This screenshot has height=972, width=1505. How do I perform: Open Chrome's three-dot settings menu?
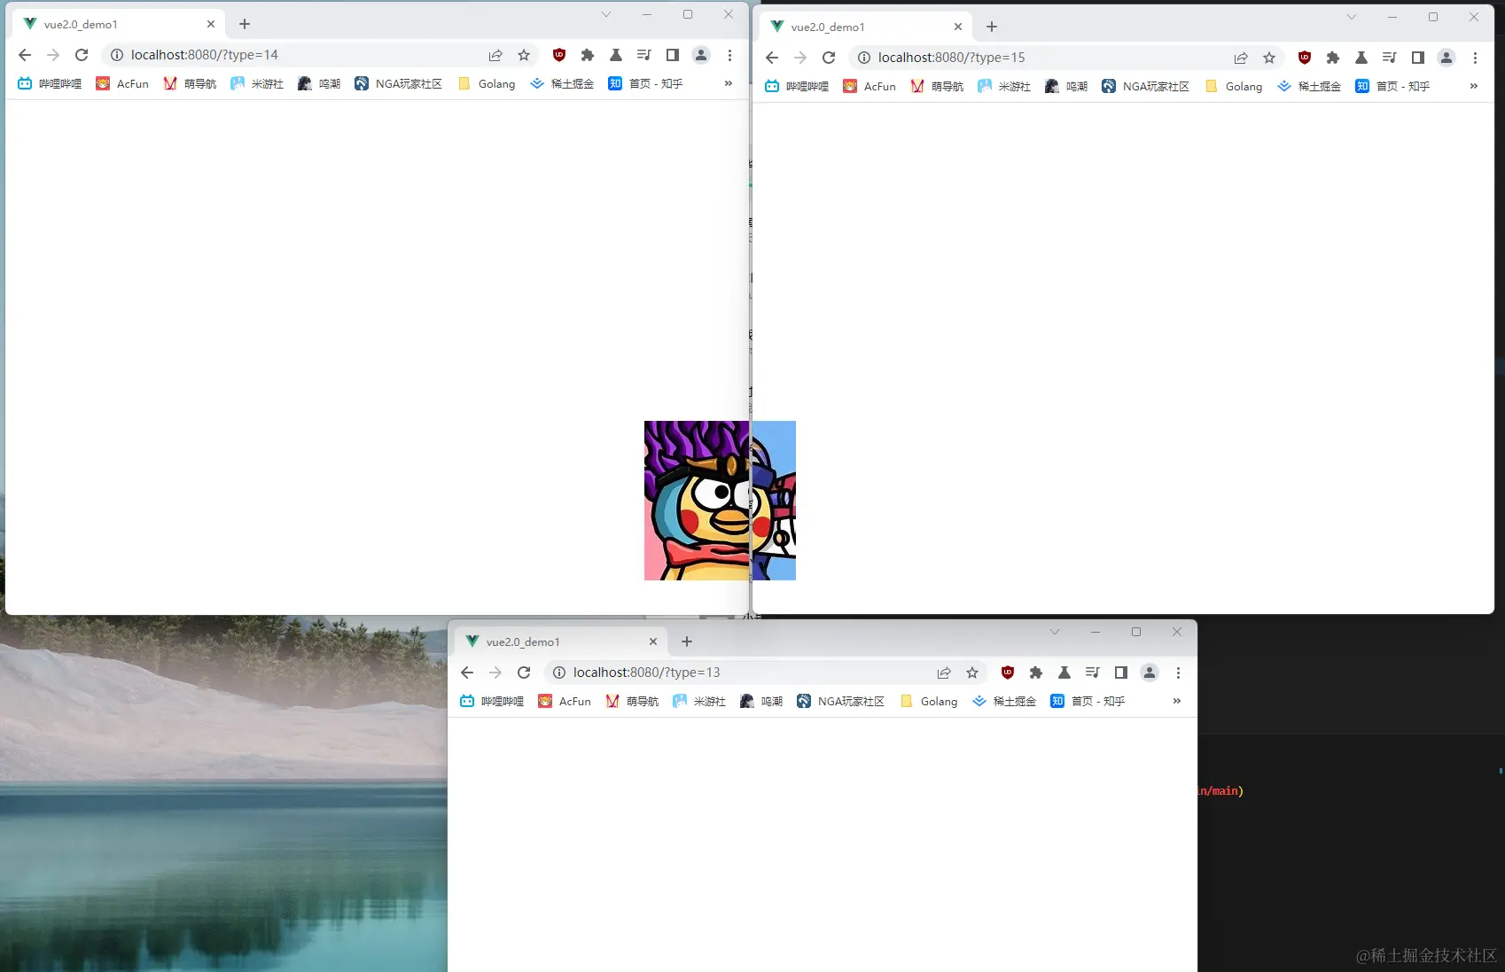[x=729, y=55]
